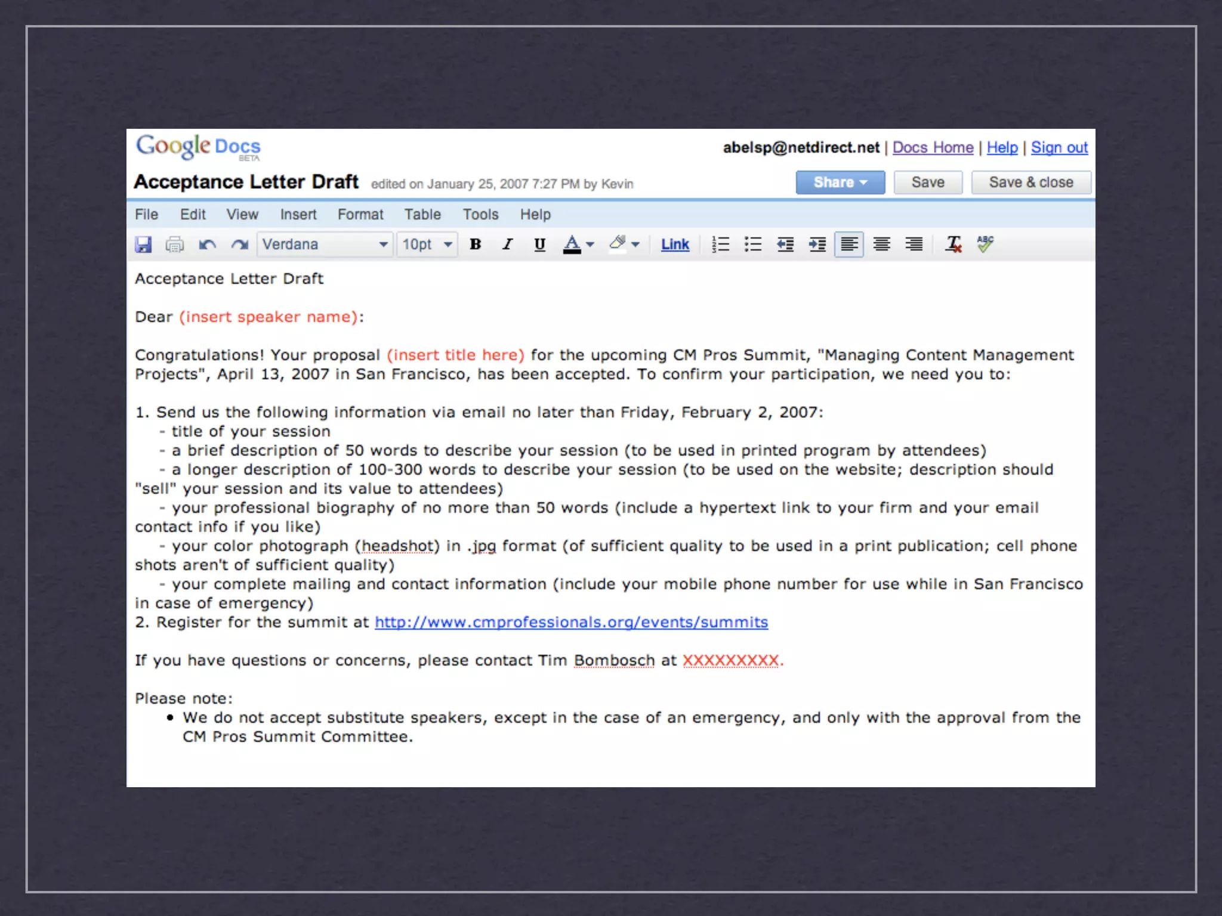1222x916 pixels.
Task: Open the Table menu
Action: point(422,215)
